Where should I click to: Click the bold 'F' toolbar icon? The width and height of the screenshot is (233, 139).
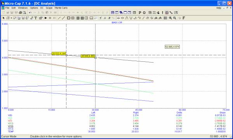[184, 18]
